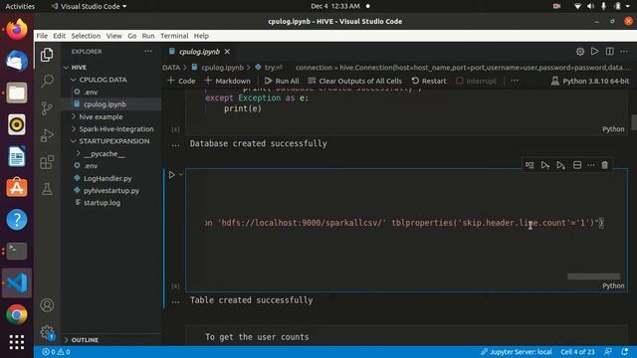Add a new Markdown cell

point(228,81)
